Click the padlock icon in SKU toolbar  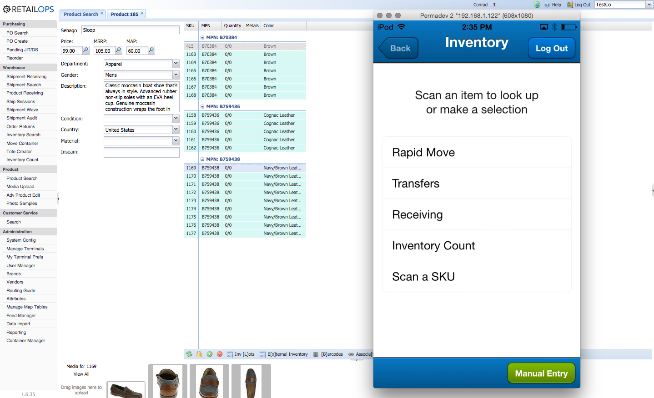pos(199,354)
